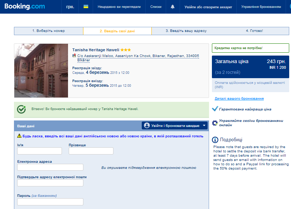This screenshot has width=291, height=209.
Task: Open Управління бронюванням menu
Action: pyautogui.click(x=261, y=7)
